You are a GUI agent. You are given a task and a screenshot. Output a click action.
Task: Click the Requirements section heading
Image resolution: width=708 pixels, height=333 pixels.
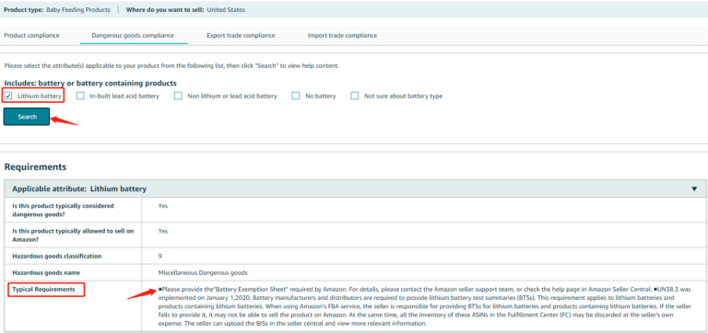pos(35,167)
